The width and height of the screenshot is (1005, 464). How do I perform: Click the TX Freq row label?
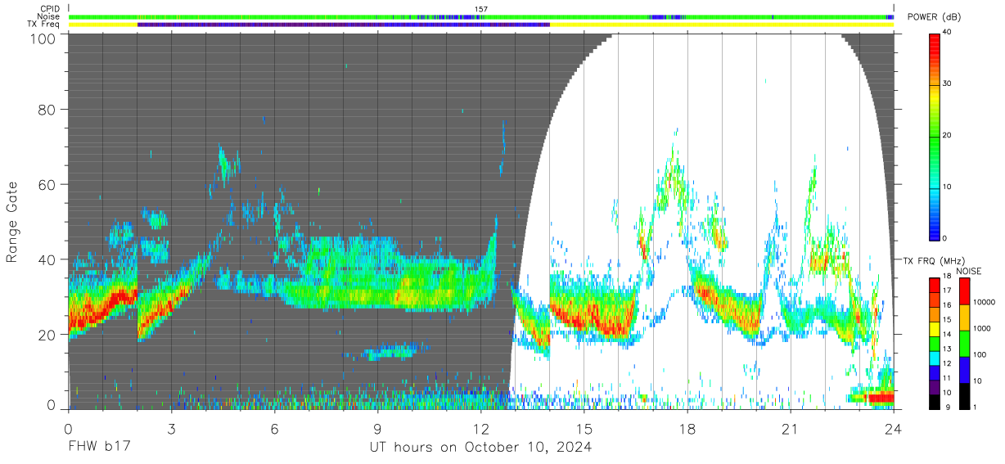[43, 25]
